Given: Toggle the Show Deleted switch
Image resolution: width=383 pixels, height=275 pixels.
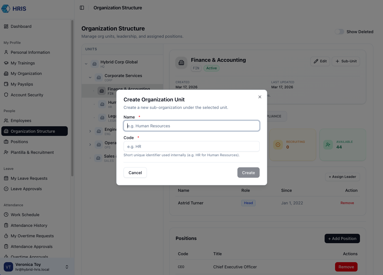Looking at the screenshot, I should [x=339, y=32].
